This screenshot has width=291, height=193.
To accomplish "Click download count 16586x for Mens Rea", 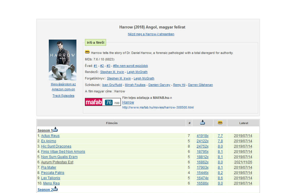I will pos(203,183).
